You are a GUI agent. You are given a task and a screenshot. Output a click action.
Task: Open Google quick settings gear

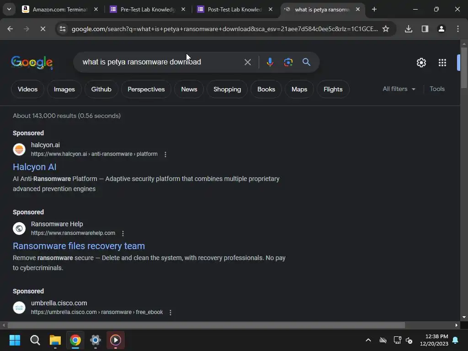pos(421,62)
